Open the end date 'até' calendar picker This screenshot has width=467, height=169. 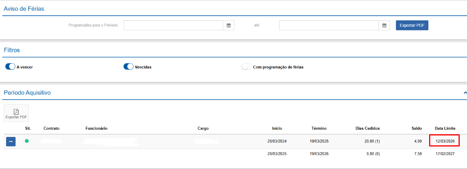[384, 26]
